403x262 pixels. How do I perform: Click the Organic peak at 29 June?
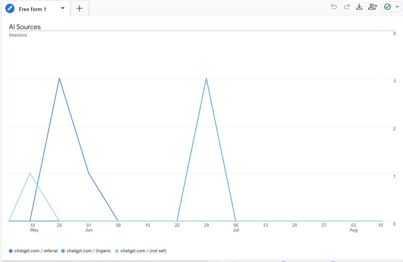pos(206,78)
